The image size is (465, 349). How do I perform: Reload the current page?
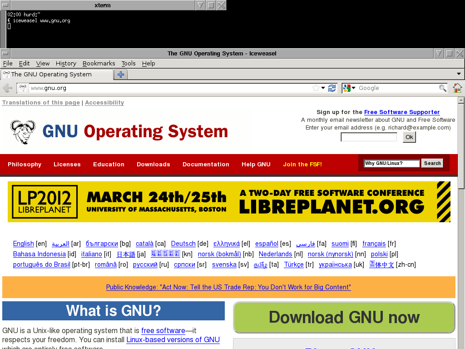(332, 88)
